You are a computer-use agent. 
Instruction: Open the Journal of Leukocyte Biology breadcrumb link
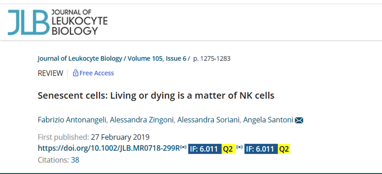click(x=79, y=59)
